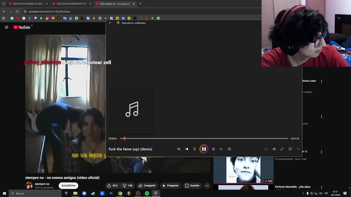Open the media player more options menu
Screen dimensions: 351x197
coord(298,149)
